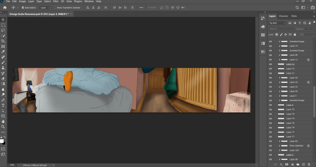Select the Lasso tool
This screenshot has width=316, height=167.
tap(3, 30)
